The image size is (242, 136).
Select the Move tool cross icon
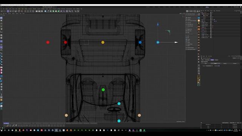(x=11, y=11)
